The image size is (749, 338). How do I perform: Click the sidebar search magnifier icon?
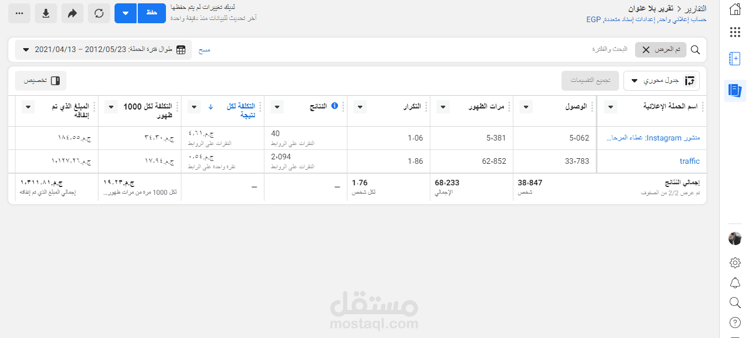coord(735,303)
